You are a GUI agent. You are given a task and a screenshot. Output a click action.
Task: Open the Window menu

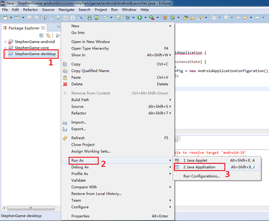coord(129,10)
